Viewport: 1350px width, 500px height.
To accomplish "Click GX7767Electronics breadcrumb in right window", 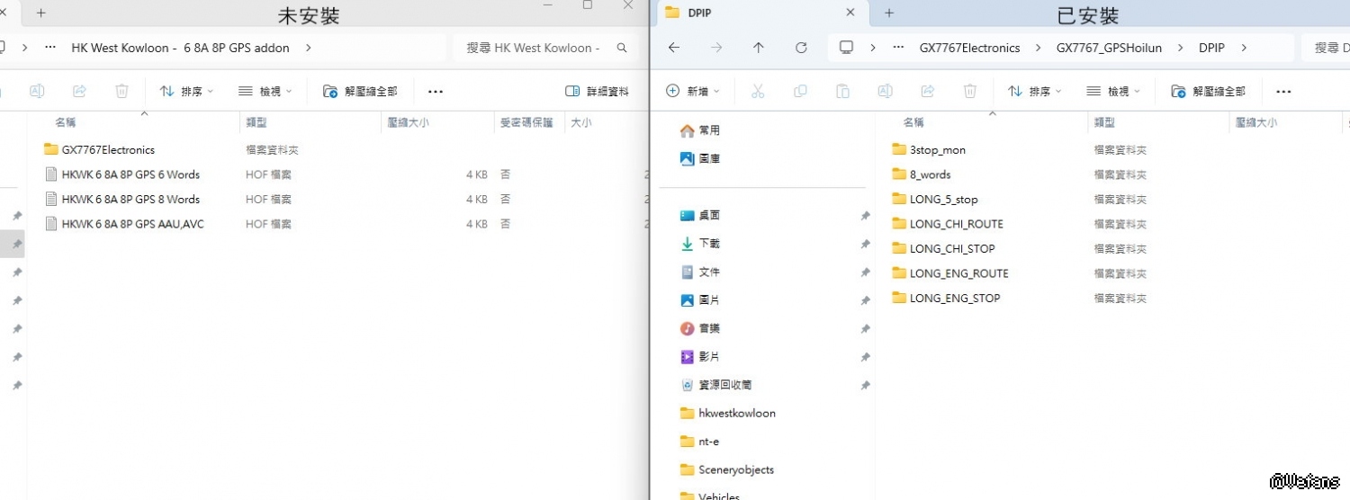I will point(969,48).
